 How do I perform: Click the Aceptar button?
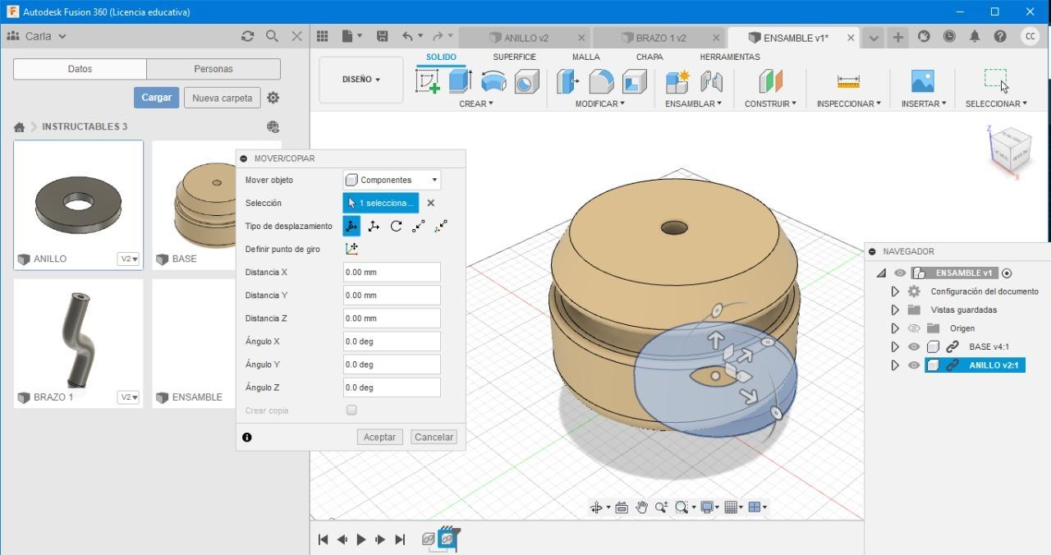pos(379,437)
